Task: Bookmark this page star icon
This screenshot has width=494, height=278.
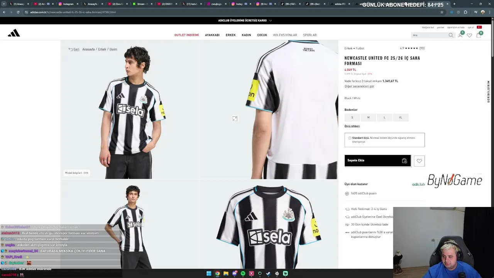Action: 442,12
